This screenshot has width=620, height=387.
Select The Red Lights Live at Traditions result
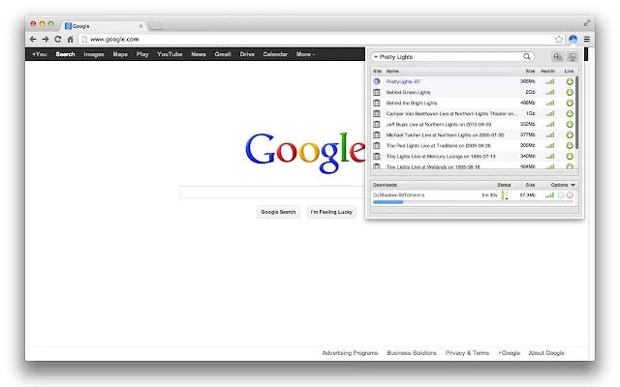point(438,146)
